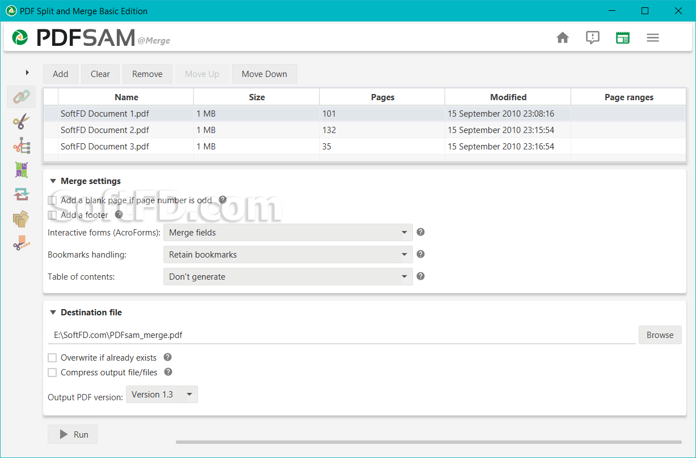Open the Split by bookmarks module
696x458 pixels.
pos(22,145)
